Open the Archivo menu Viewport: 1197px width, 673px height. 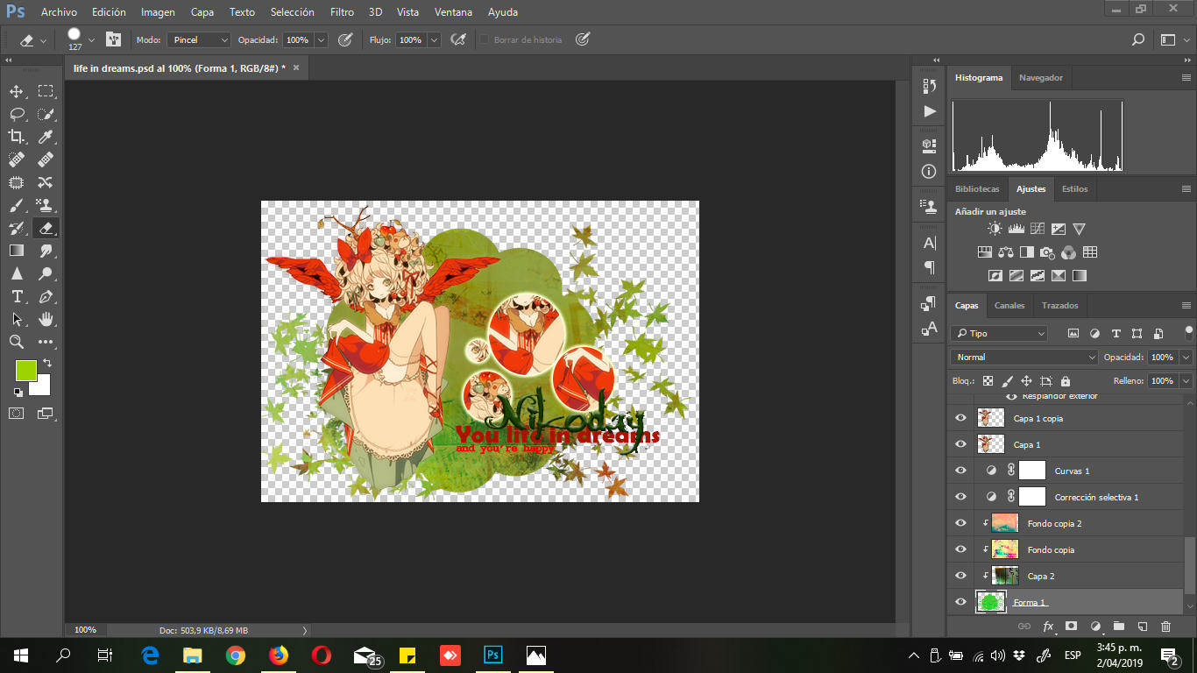(59, 12)
